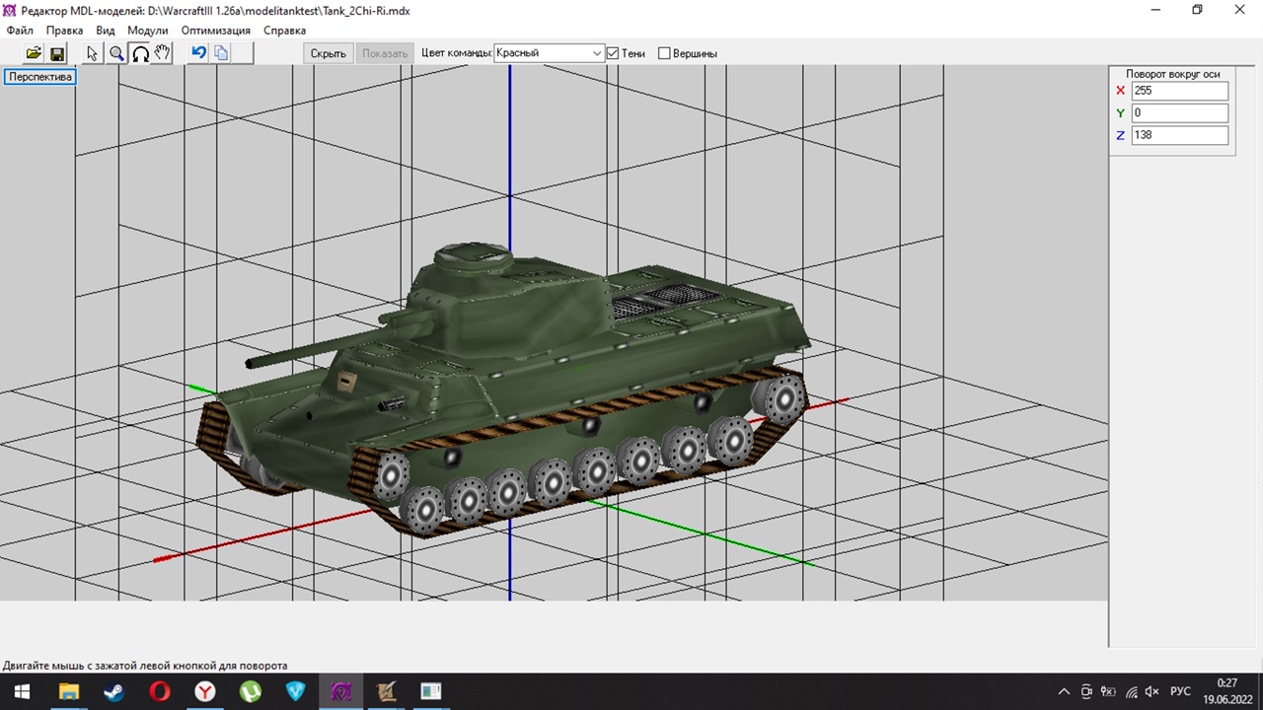
Task: Click the Open file folder icon
Action: point(34,53)
